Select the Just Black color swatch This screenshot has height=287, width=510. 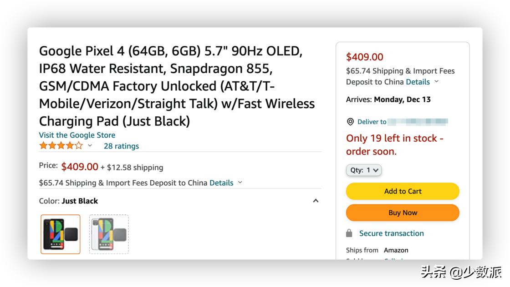61,234
